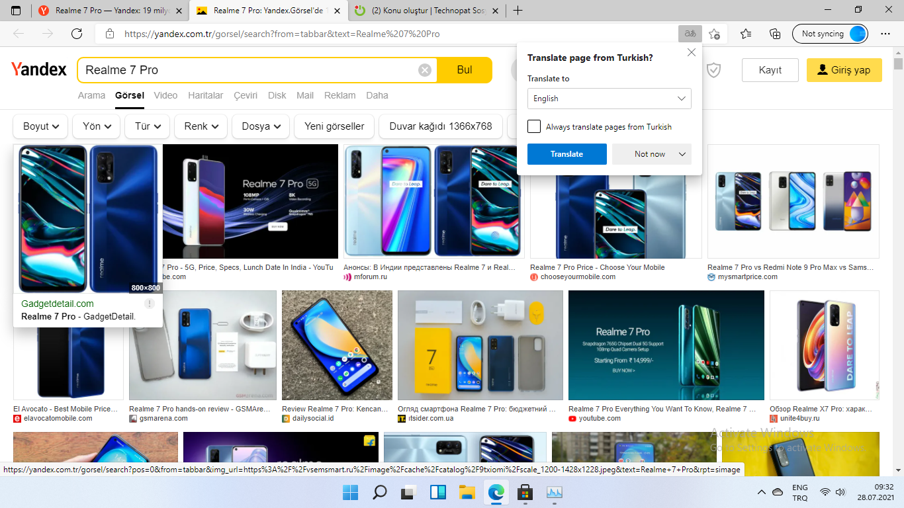Open the Mail tab
This screenshot has height=508, width=904.
(305, 95)
